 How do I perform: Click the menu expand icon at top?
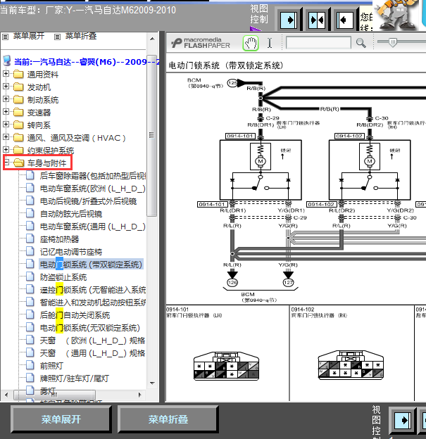click(x=6, y=37)
